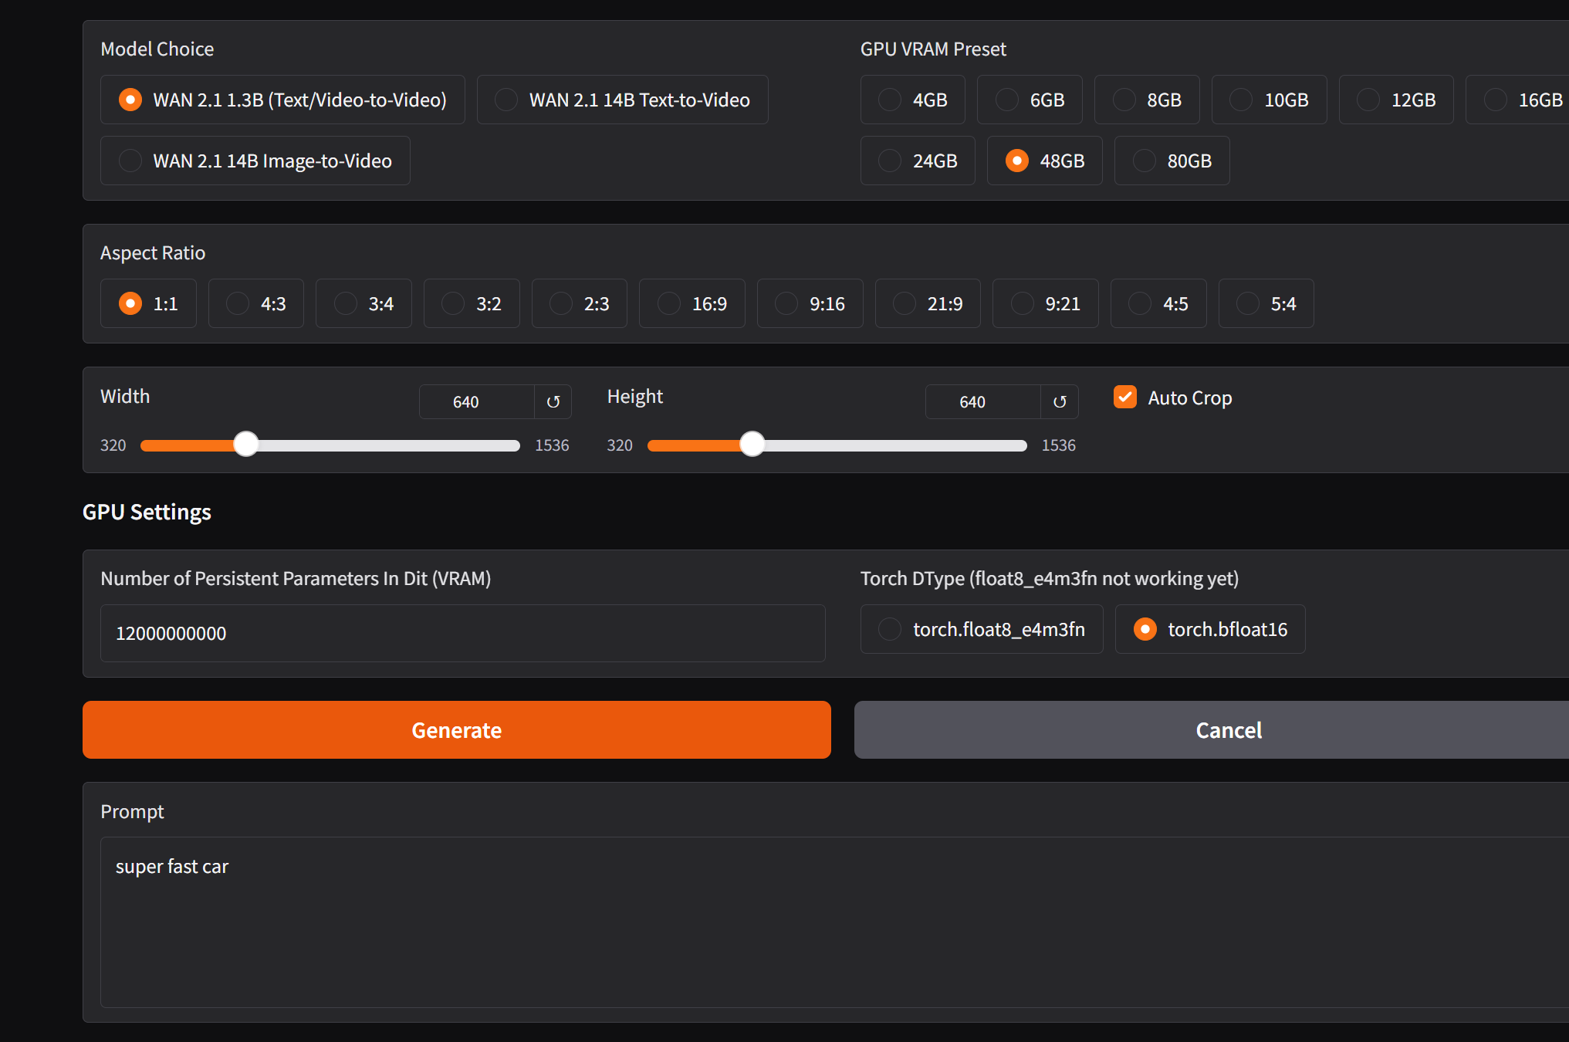Select the 21:9 aspect ratio
Viewport: 1569px width, 1042px height.
[x=905, y=303]
